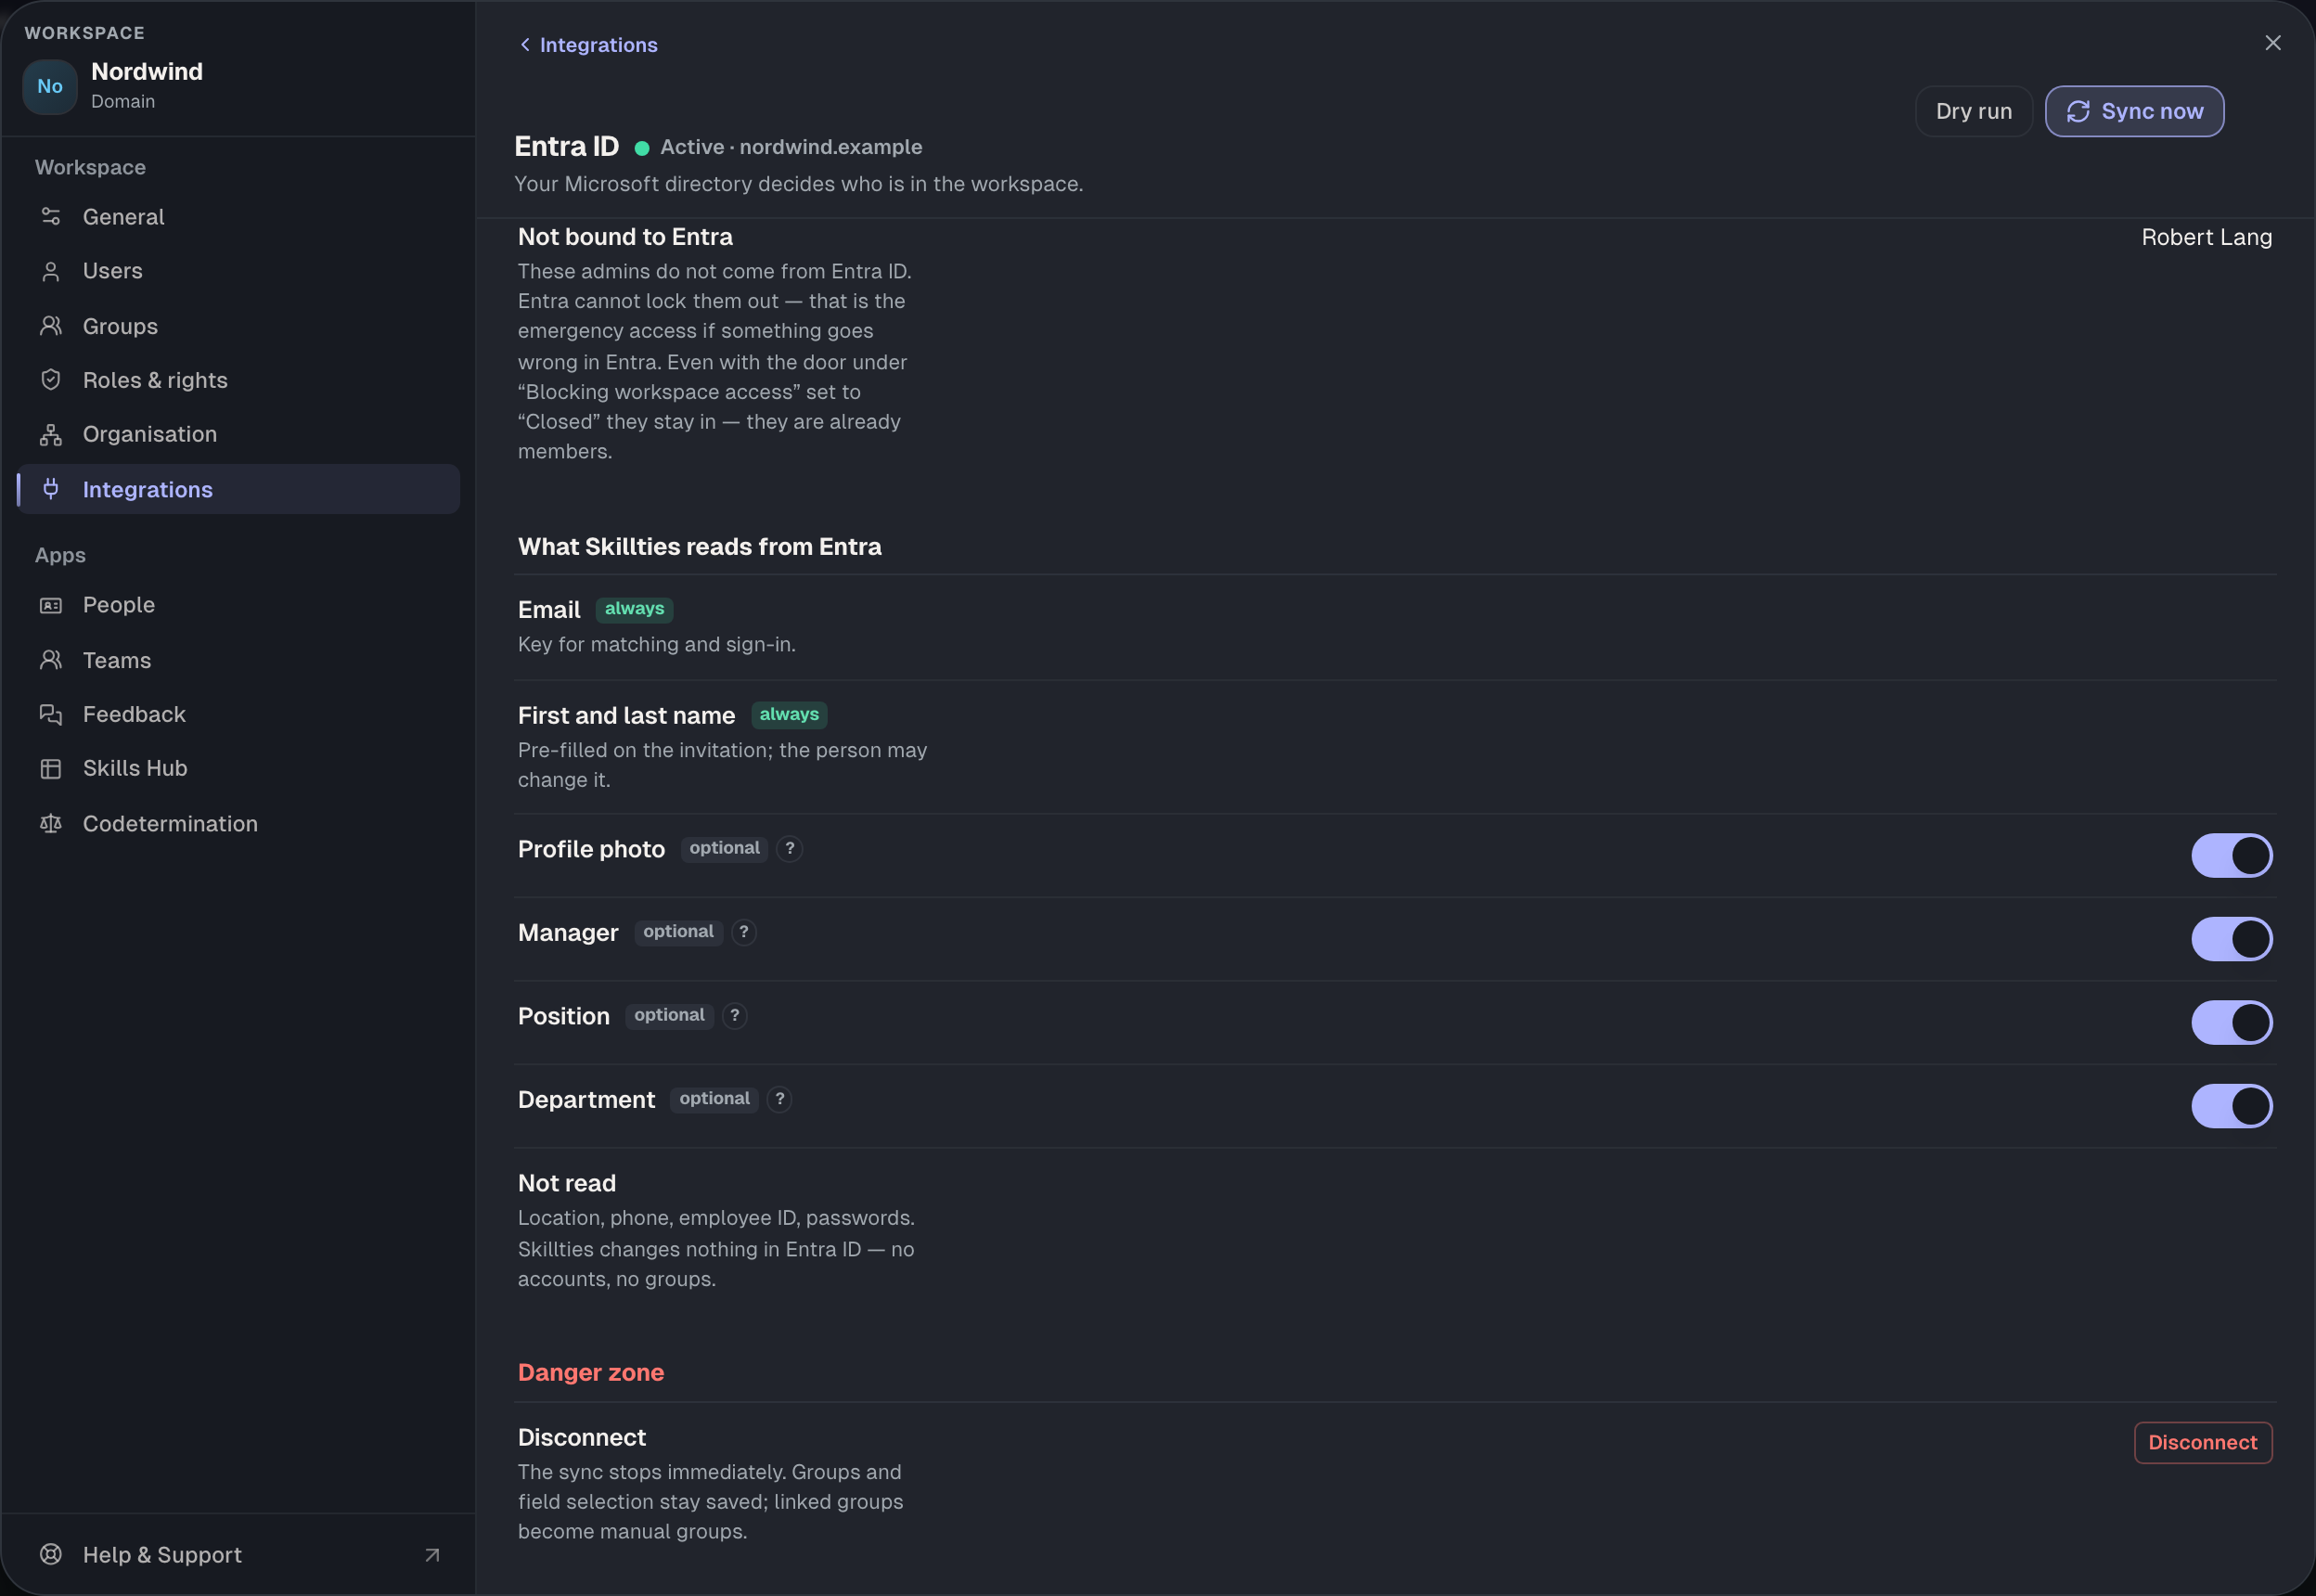
Task: Click the admin name Robert Lang
Action: tap(2206, 237)
